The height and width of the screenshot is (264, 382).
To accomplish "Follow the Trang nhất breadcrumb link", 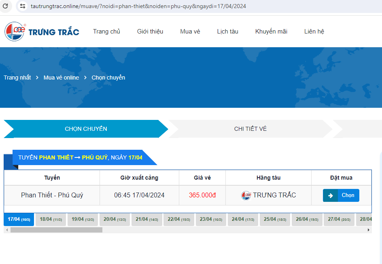I will coord(17,78).
